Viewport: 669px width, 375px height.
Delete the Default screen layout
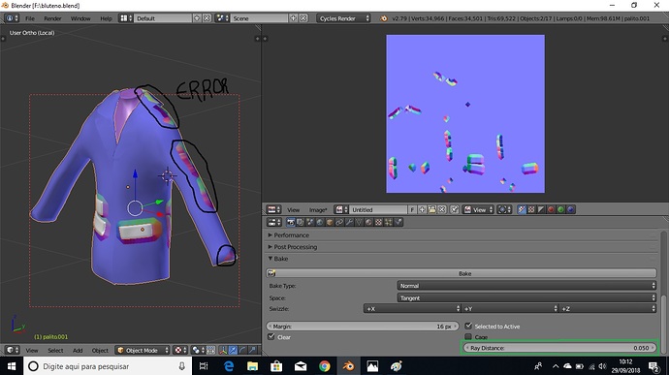click(207, 18)
